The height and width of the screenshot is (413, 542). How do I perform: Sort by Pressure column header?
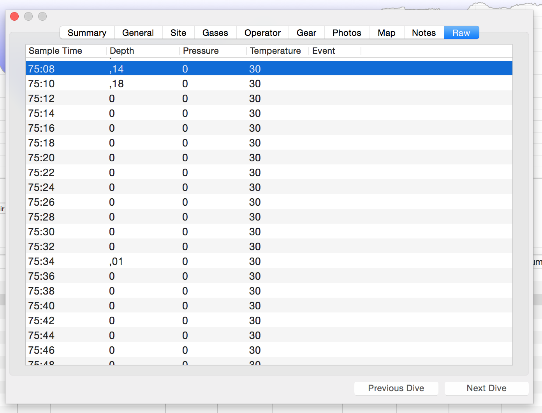[x=201, y=51]
